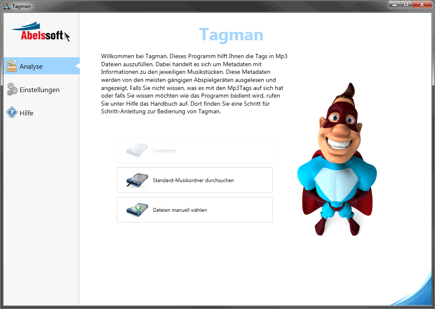Click the drive icon with green arrow

pos(137,210)
